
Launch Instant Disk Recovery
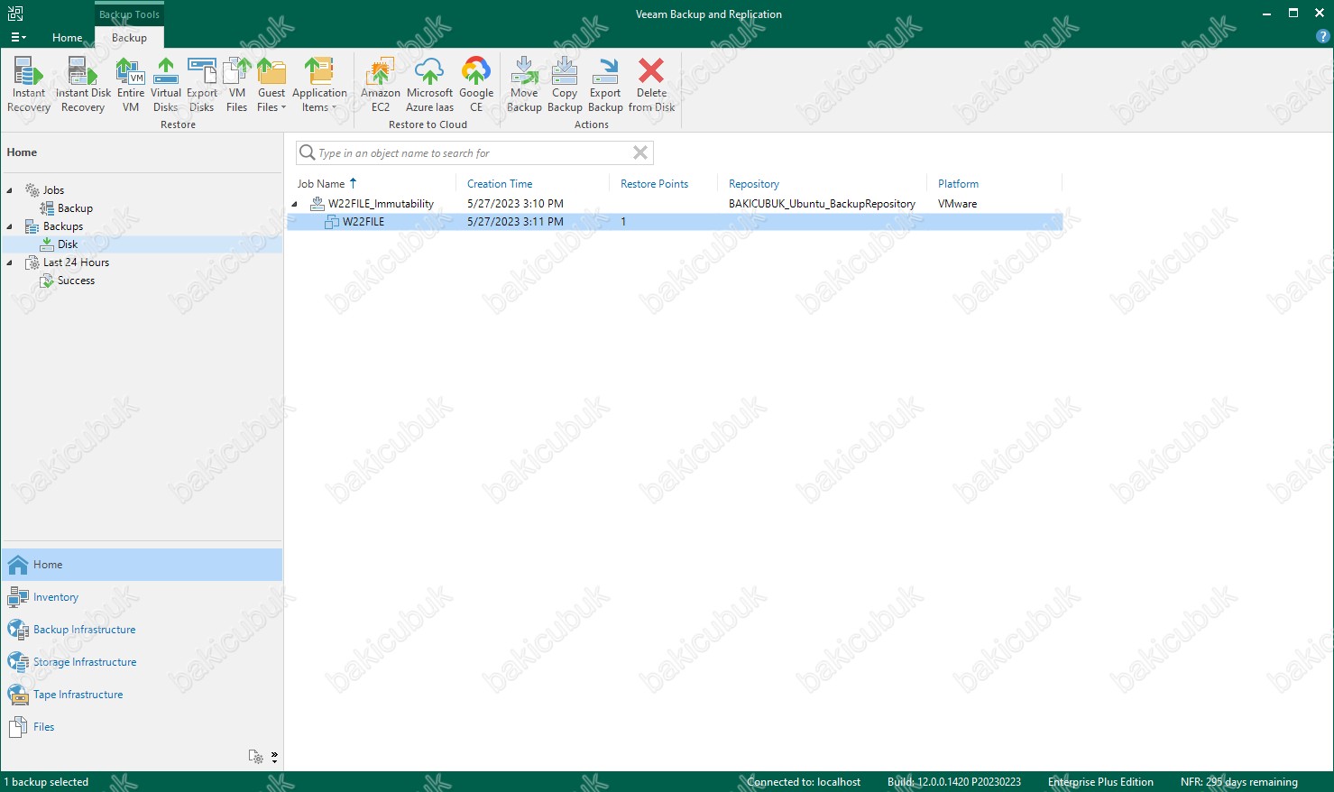point(83,85)
